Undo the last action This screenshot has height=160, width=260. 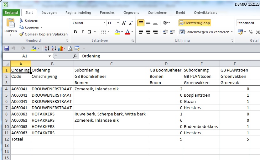[13, 48]
